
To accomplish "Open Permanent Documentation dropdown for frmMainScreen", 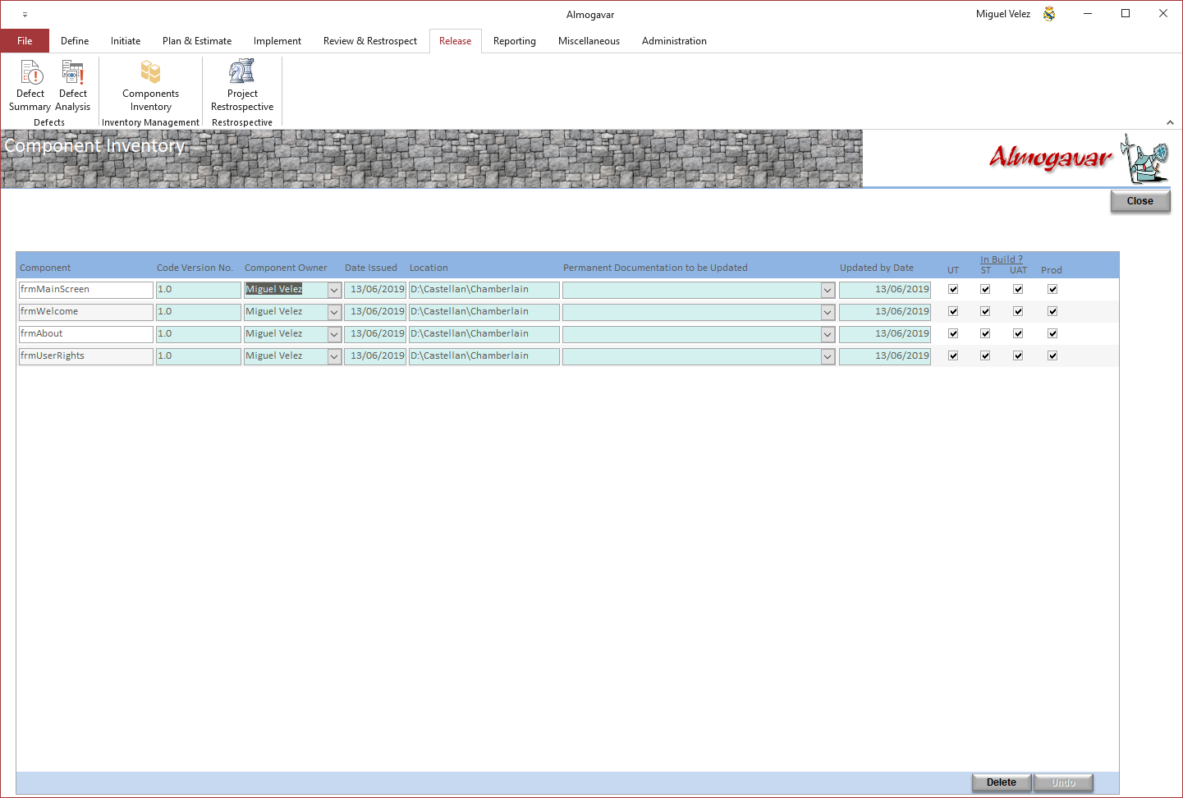I will (828, 290).
